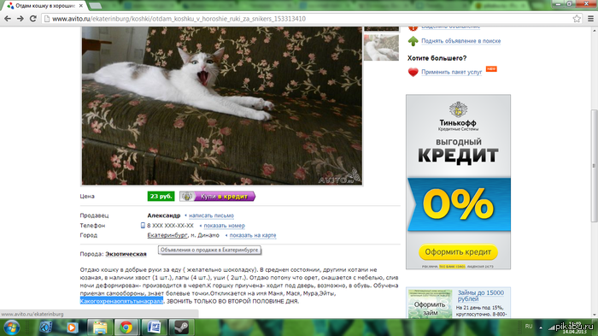The image size is (598, 336).
Task: Click 'Оформить займ' ad image
Action: pos(430,304)
